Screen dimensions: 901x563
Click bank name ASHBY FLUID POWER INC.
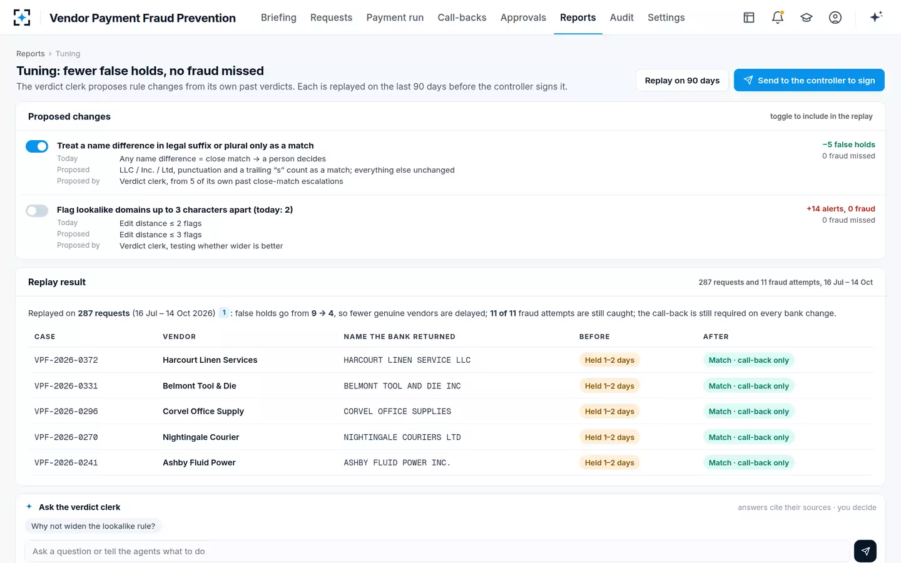click(x=397, y=463)
